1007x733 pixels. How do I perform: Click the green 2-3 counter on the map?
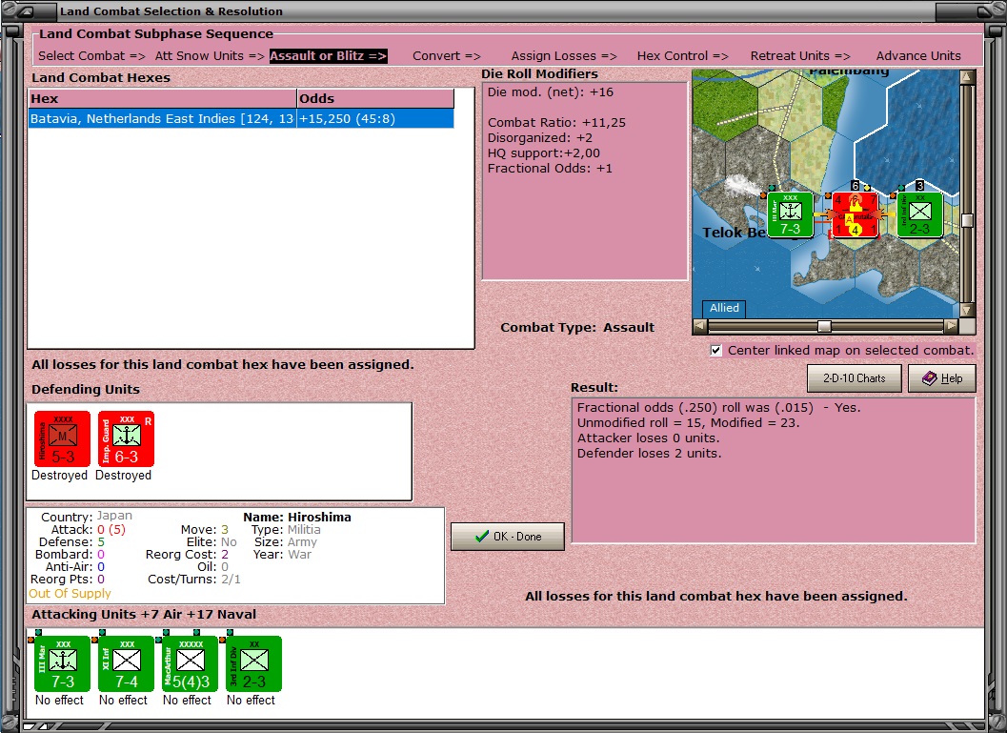click(919, 215)
